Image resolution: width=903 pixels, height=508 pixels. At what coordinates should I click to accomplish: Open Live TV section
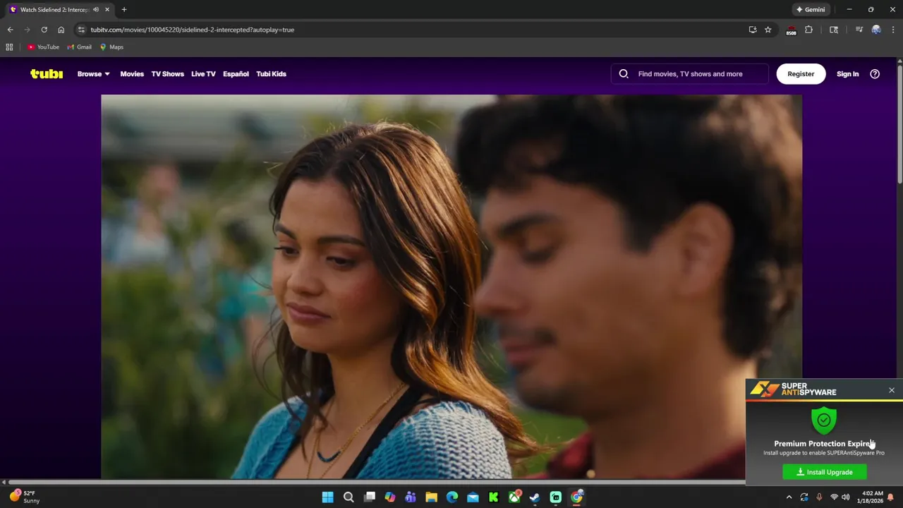click(203, 74)
